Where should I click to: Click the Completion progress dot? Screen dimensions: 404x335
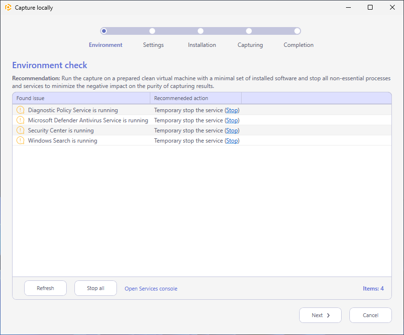click(297, 31)
